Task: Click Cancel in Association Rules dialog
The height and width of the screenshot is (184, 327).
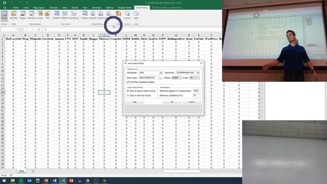Action: [192, 102]
